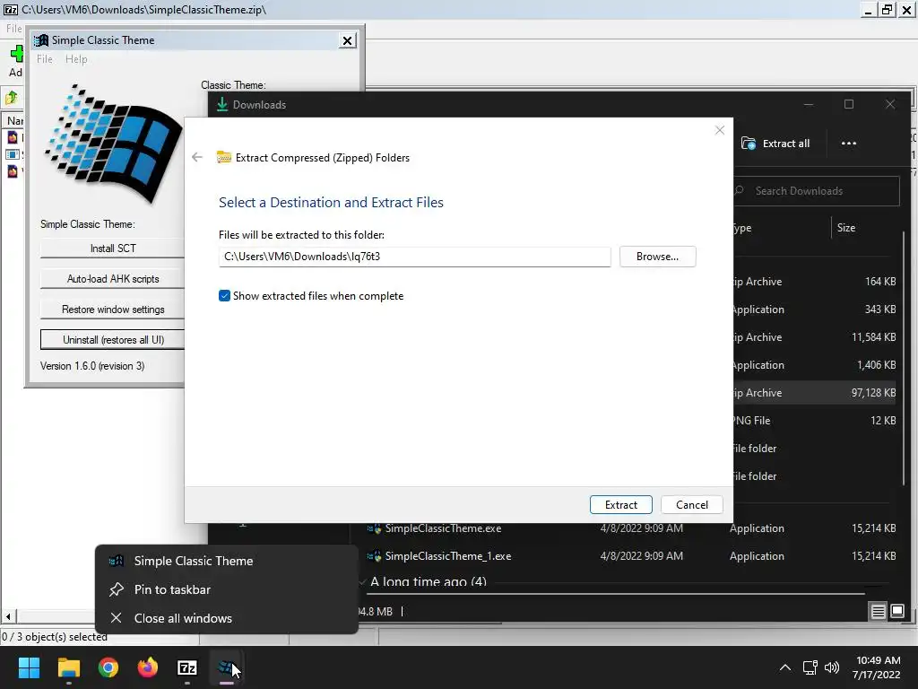Click the zipped folder icon in dialog header
This screenshot has height=689, width=918.
click(x=223, y=157)
